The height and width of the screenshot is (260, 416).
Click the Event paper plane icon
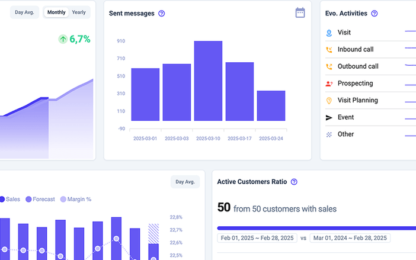pyautogui.click(x=329, y=118)
